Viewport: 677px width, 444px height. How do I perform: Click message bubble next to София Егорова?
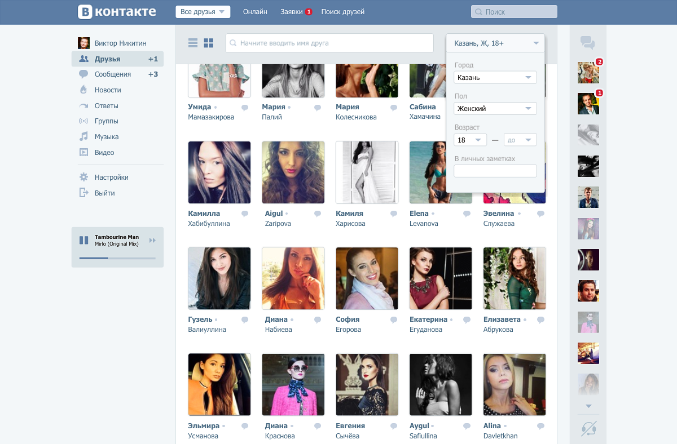(393, 319)
